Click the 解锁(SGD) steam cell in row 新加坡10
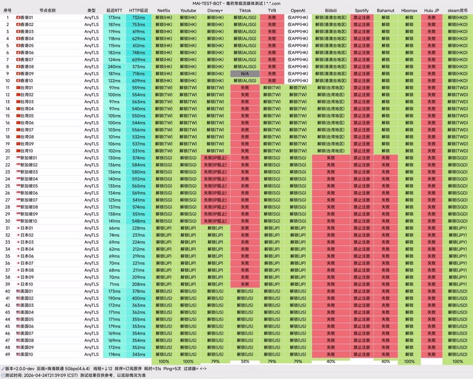This screenshot has width=473, height=379. pyautogui.click(x=457, y=221)
